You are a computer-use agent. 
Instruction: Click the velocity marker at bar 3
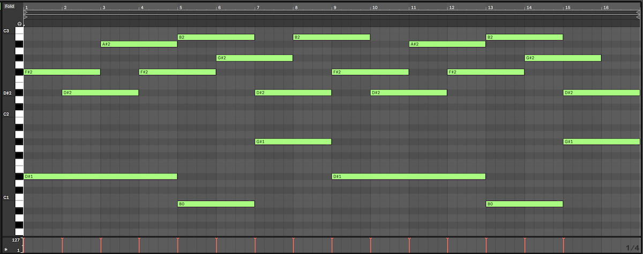click(101, 245)
